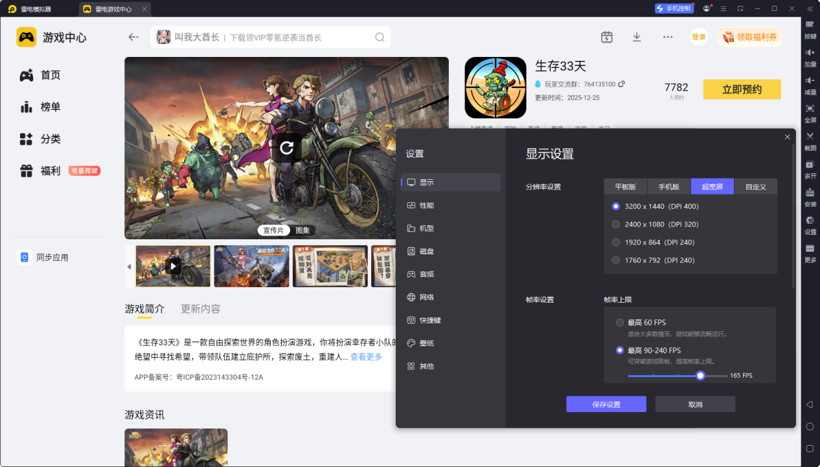
Task: Tap the Android back triangle button
Action: (x=810, y=404)
